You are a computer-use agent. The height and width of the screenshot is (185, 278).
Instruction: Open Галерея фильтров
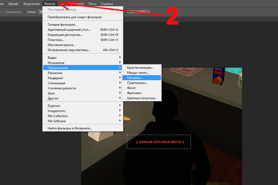pyautogui.click(x=83, y=25)
